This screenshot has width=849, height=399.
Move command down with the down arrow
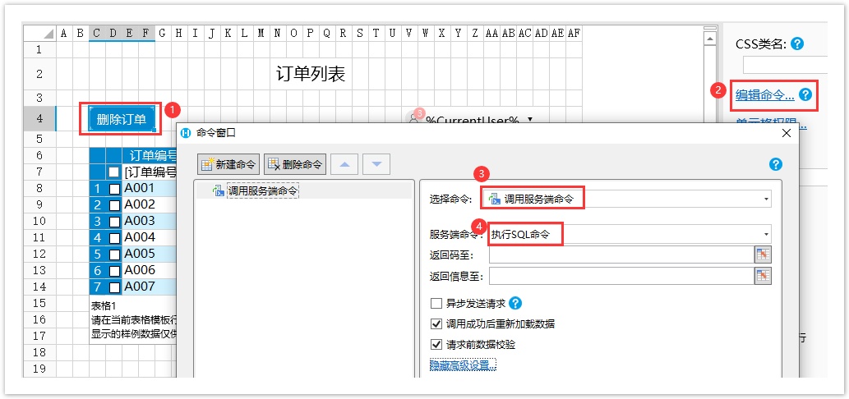(376, 164)
